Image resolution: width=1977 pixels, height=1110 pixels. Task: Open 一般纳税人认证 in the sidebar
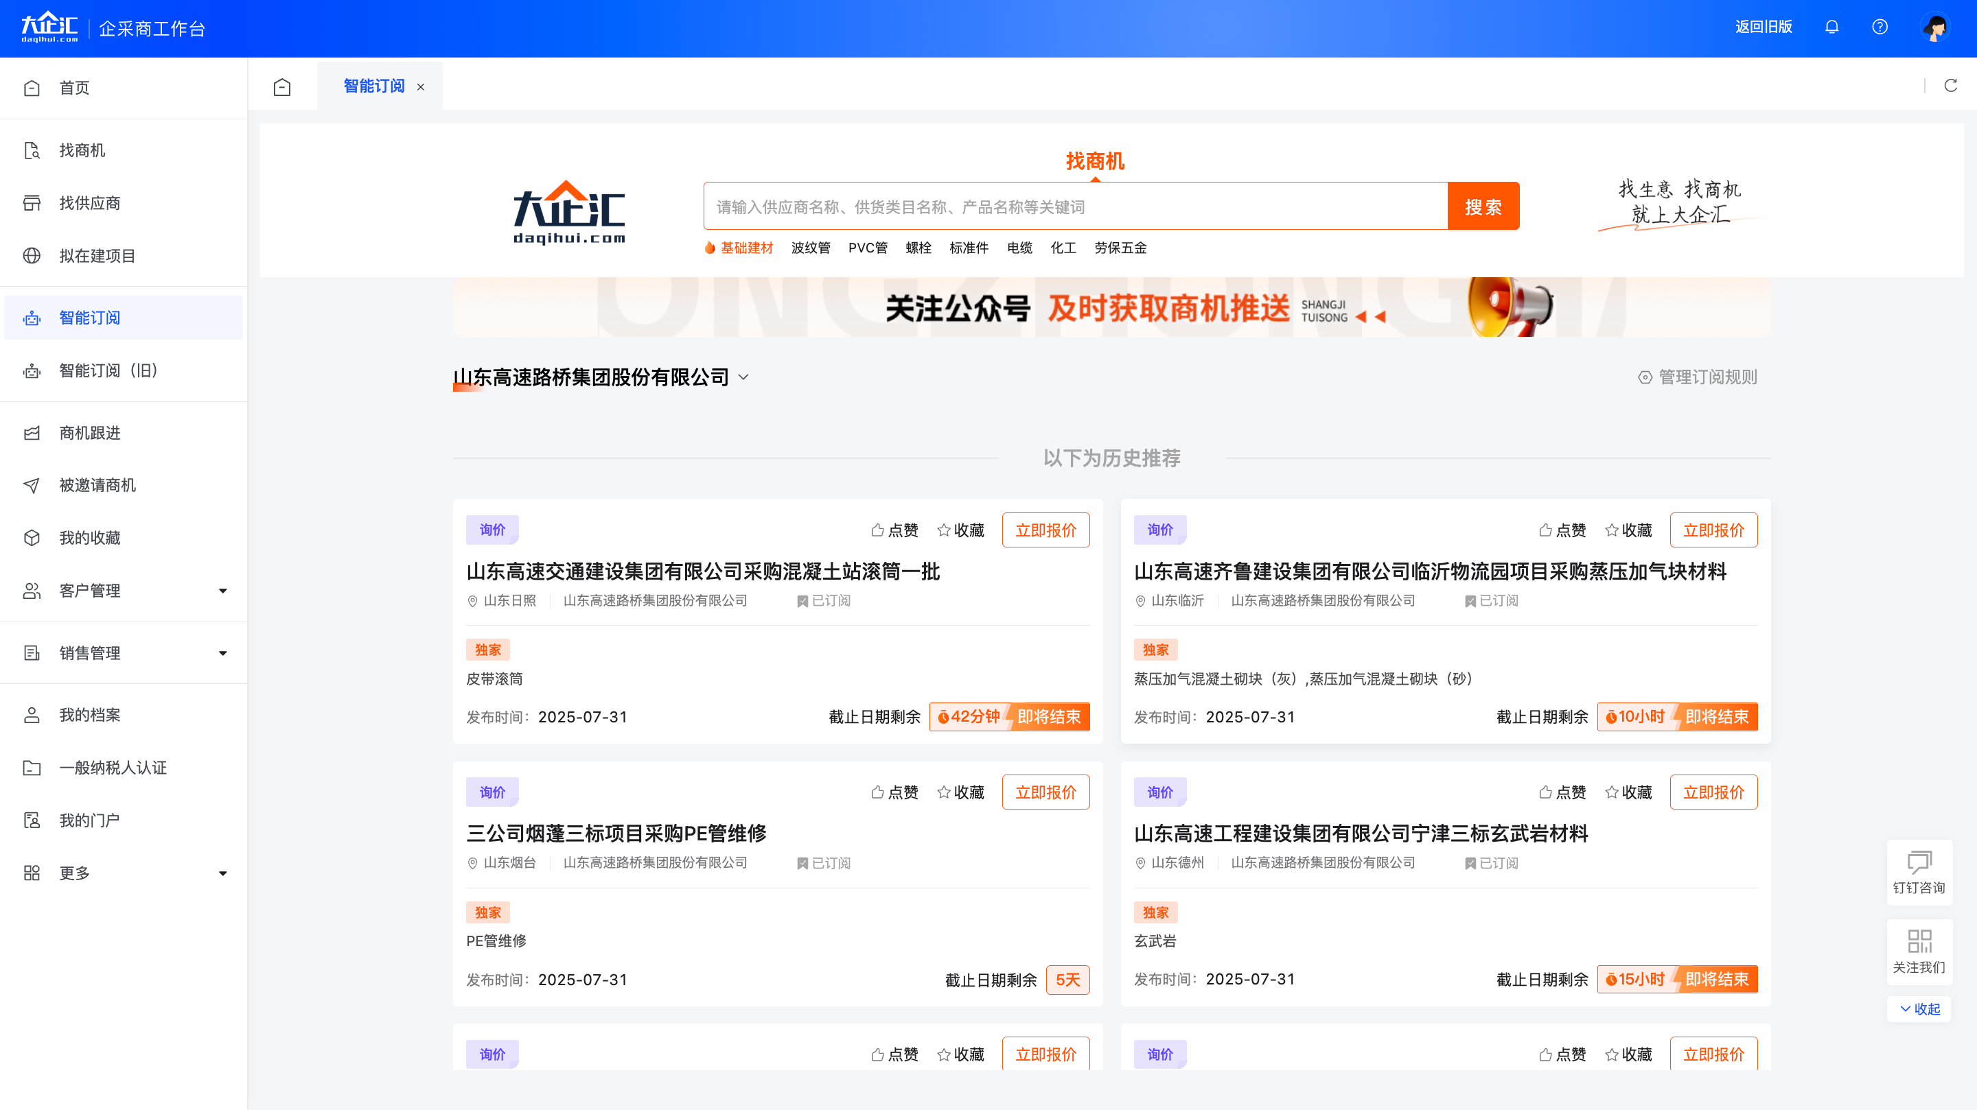(124, 768)
